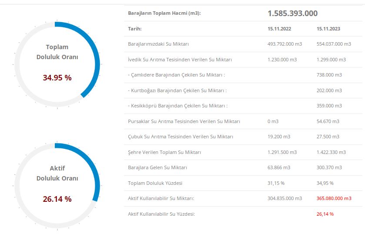The width and height of the screenshot is (365, 244).
Task: Select the total volume value 1.585.393.000
Action: click(x=292, y=13)
